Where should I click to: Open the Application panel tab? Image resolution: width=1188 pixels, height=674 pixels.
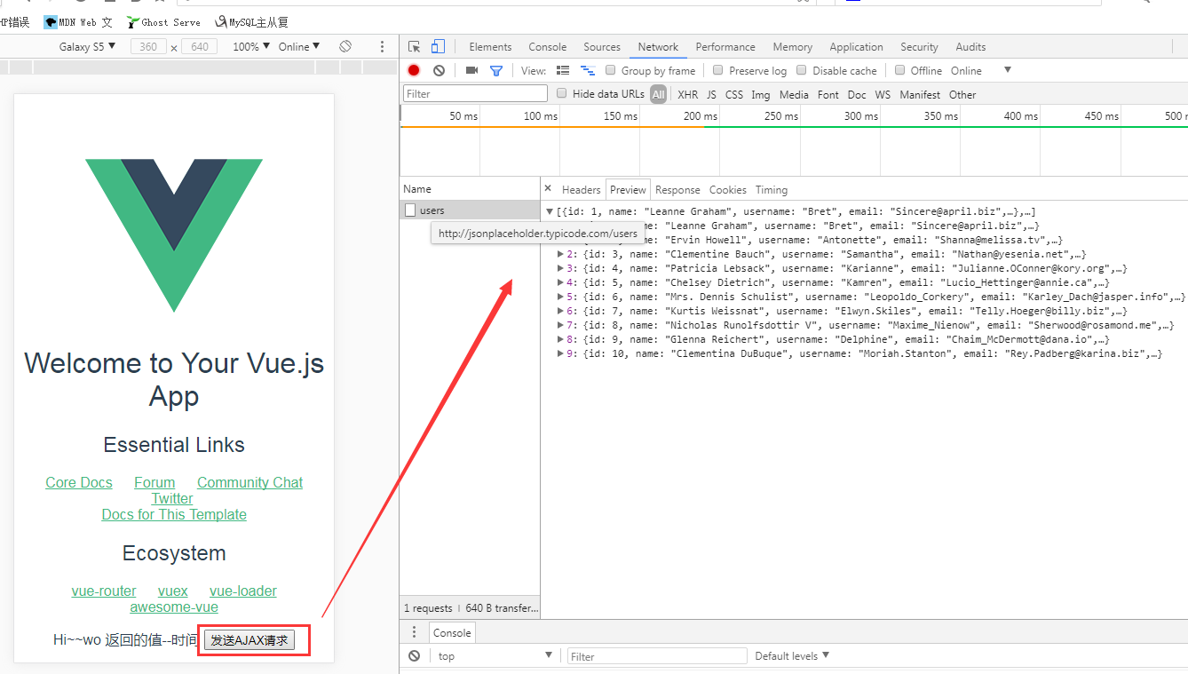click(x=856, y=47)
